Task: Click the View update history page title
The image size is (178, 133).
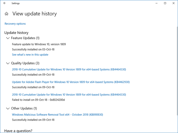Action: pyautogui.click(x=34, y=14)
